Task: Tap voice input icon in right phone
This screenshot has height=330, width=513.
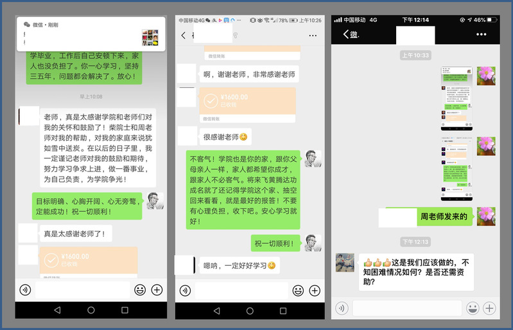Action: coord(342,308)
